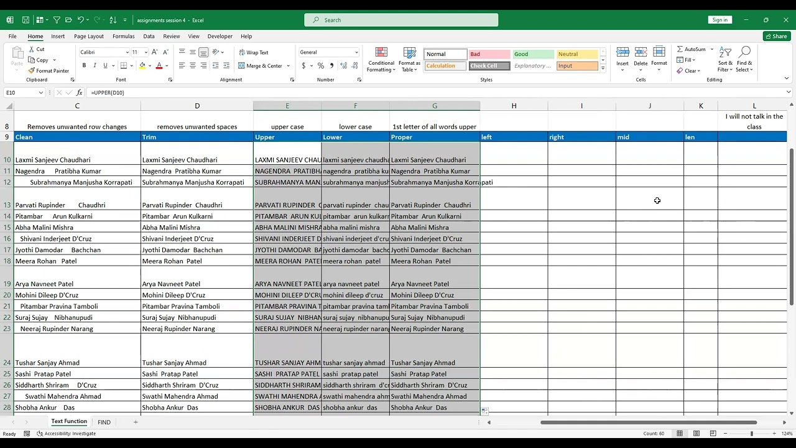Screen dimensions: 796x448
Task: Click the Share button
Action: [777, 36]
